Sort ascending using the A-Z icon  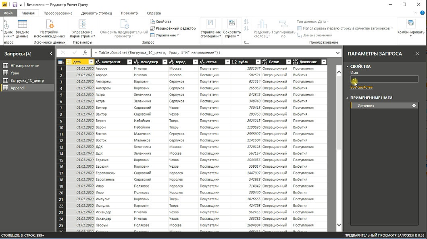[246, 21]
